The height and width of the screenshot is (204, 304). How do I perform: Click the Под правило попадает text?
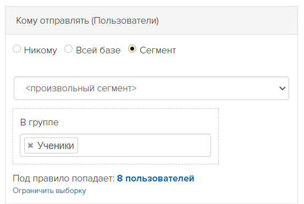coord(64,178)
